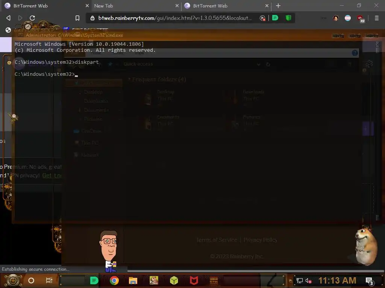Select Downloads in Explorer sidebar behind cmd
Screen dimensions: 385x288
click(96, 101)
